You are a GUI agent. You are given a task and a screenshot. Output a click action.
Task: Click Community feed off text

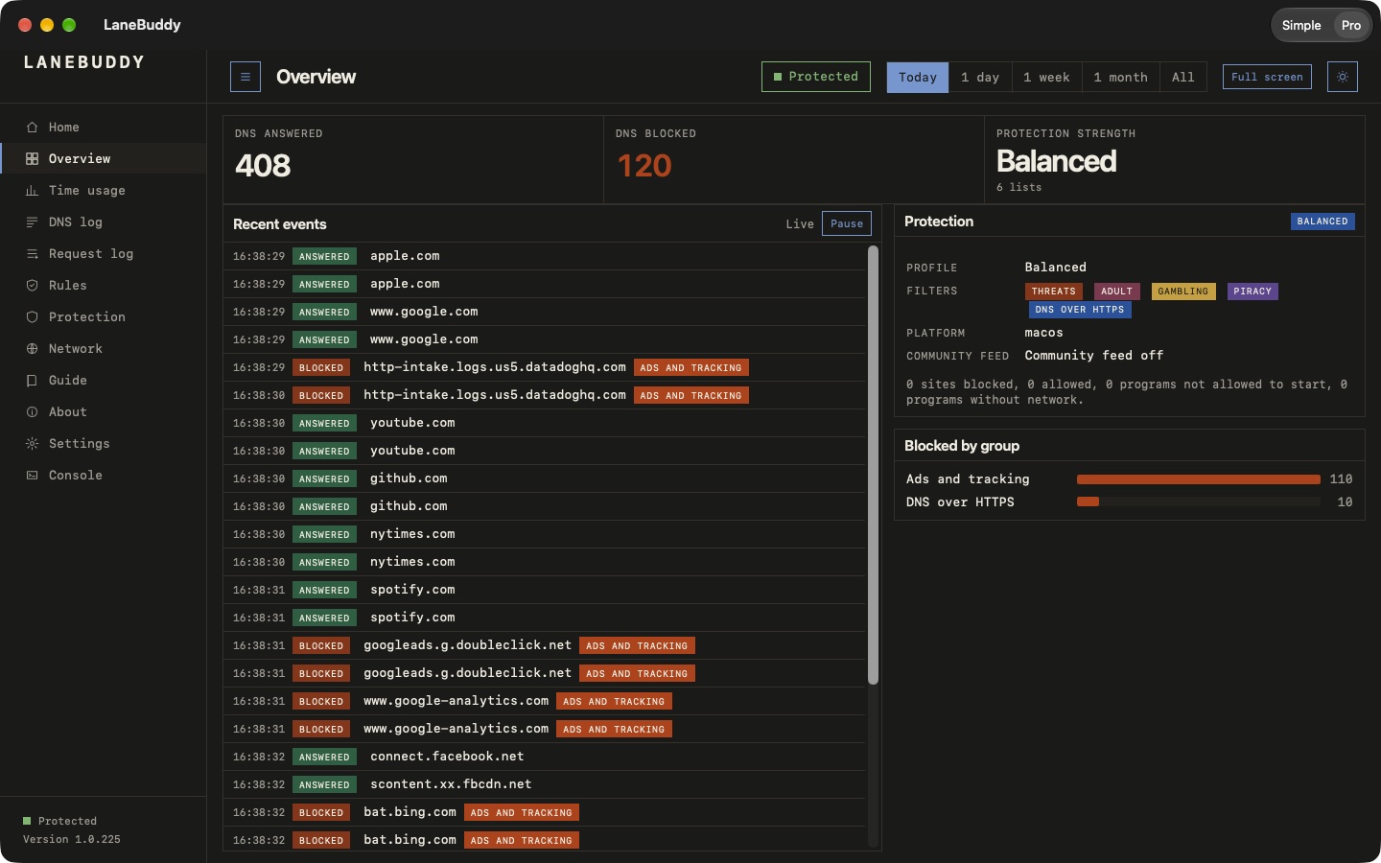(x=1094, y=356)
